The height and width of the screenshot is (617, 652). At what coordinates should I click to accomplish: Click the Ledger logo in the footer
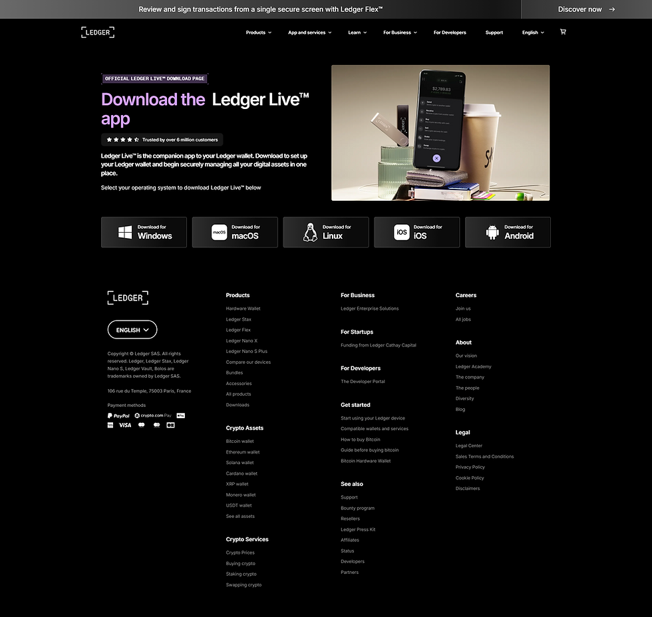coord(128,298)
